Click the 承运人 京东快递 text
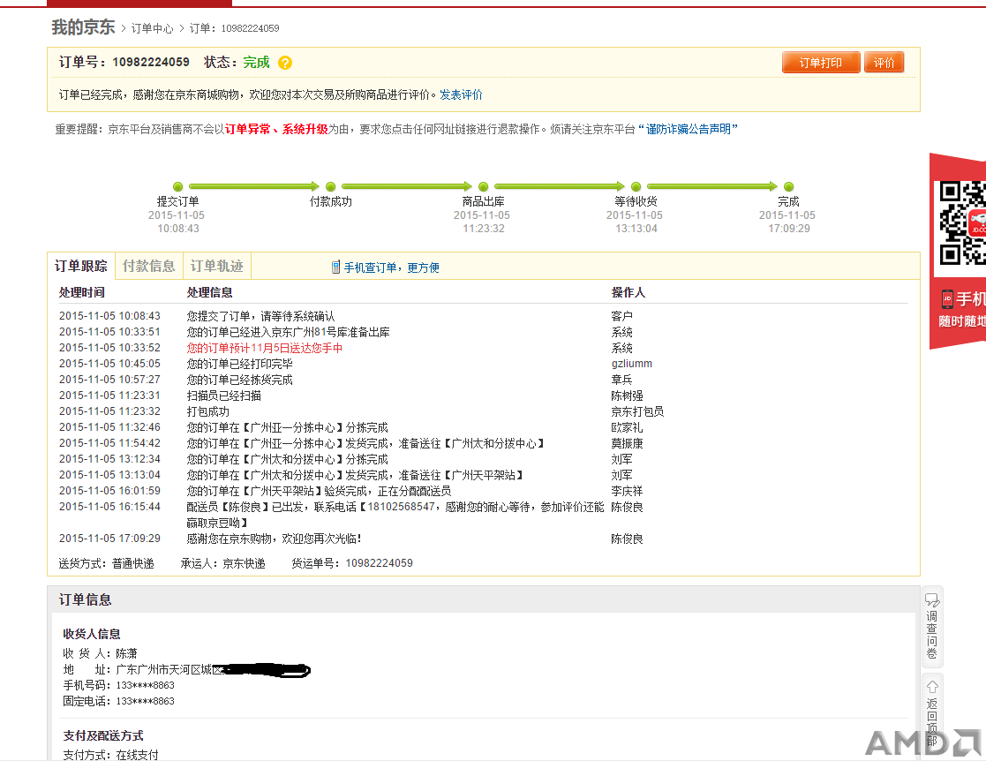 coord(223,563)
